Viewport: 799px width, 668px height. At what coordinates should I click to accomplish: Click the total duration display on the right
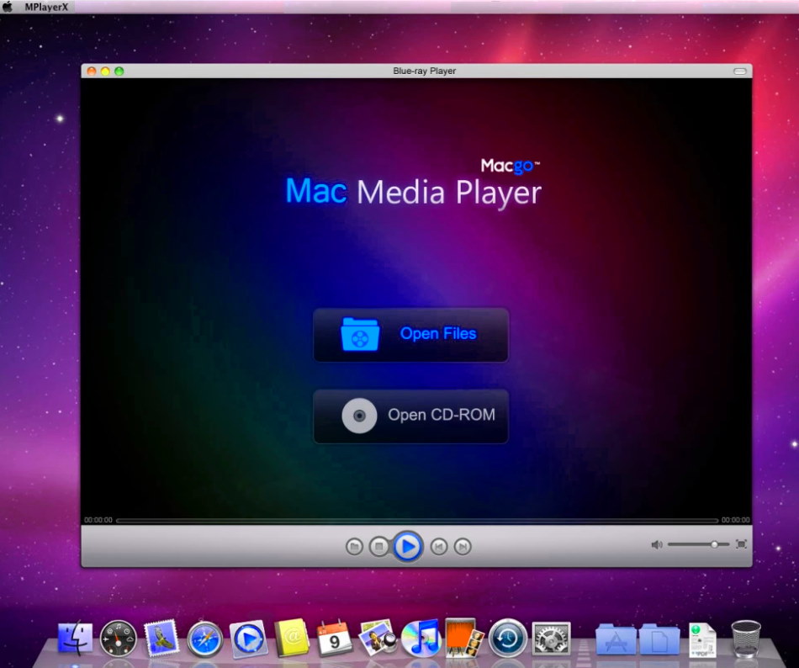click(735, 520)
